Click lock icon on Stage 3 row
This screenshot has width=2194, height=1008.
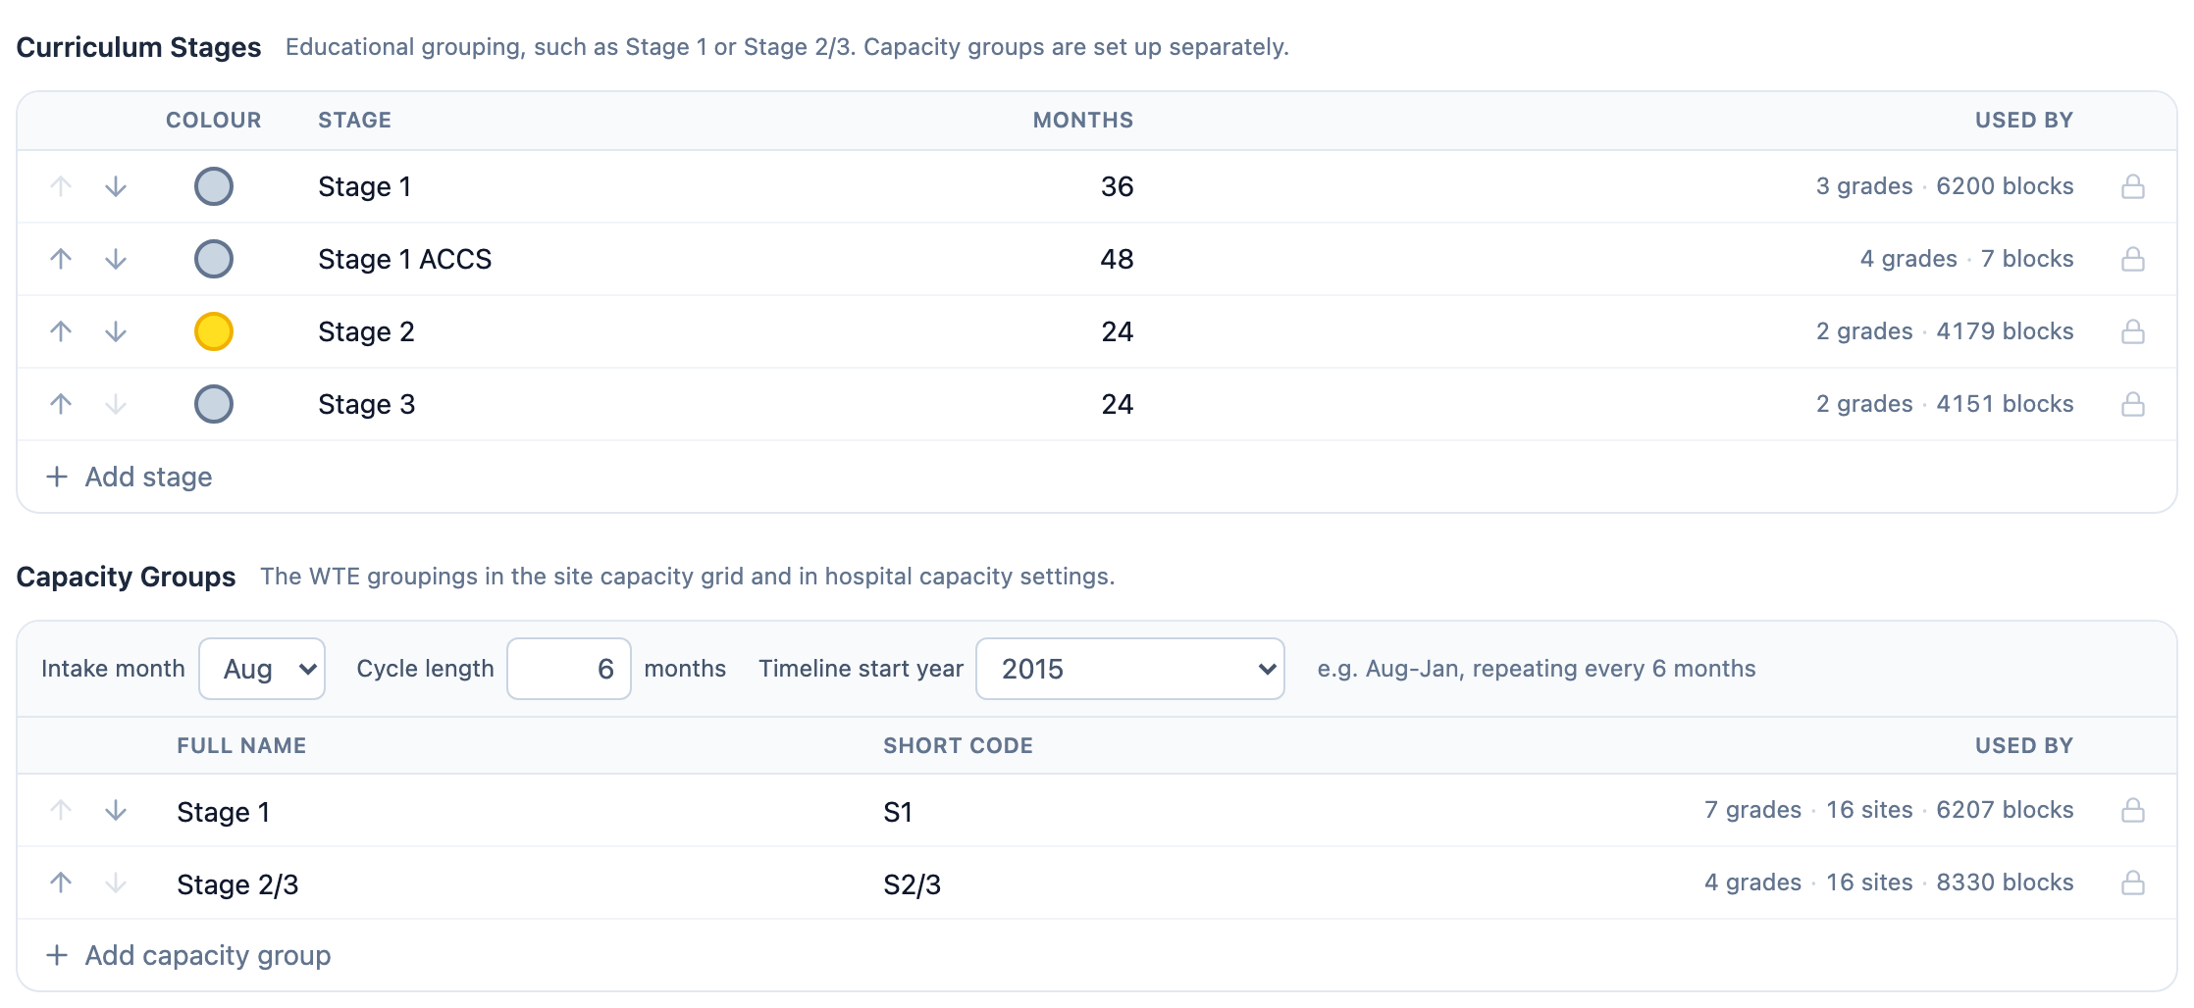pyautogui.click(x=2132, y=404)
